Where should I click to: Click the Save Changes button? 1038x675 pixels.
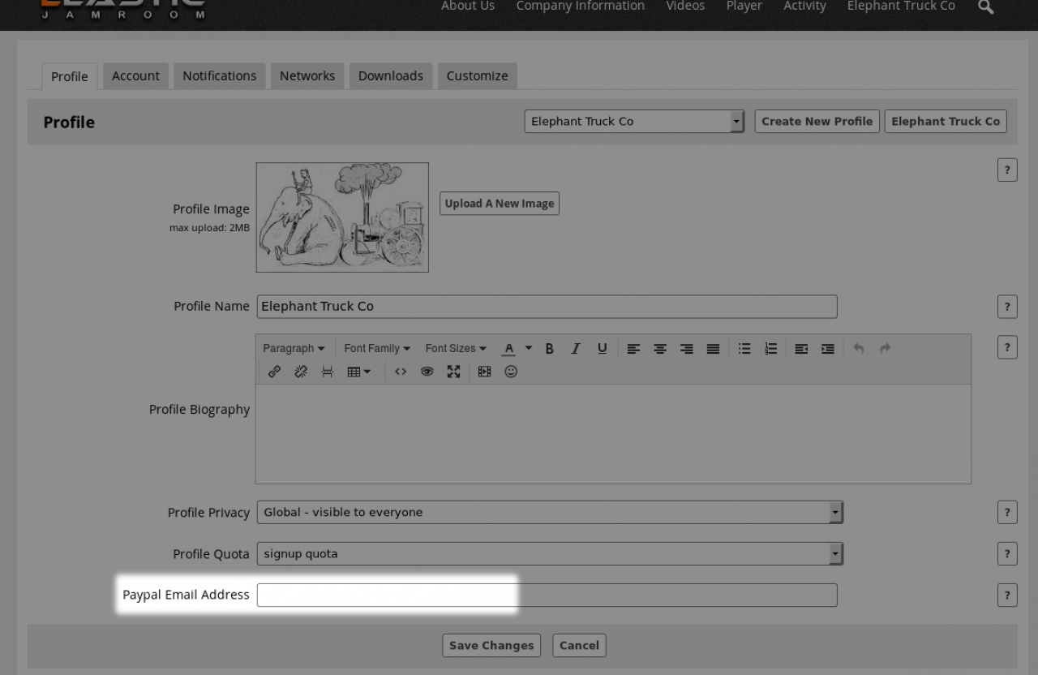(491, 645)
